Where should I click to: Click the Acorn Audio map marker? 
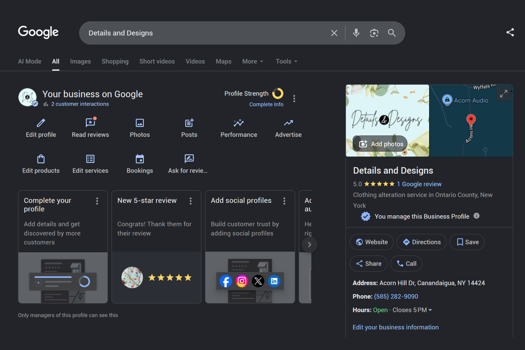[x=447, y=100]
